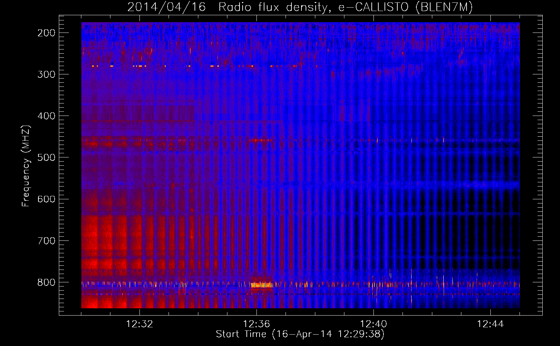Click the 700 frequency tick label

[x=46, y=241]
